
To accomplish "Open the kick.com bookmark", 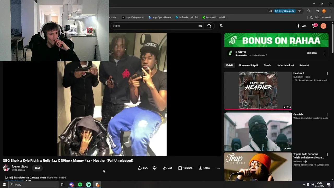I will (x=214, y=17).
